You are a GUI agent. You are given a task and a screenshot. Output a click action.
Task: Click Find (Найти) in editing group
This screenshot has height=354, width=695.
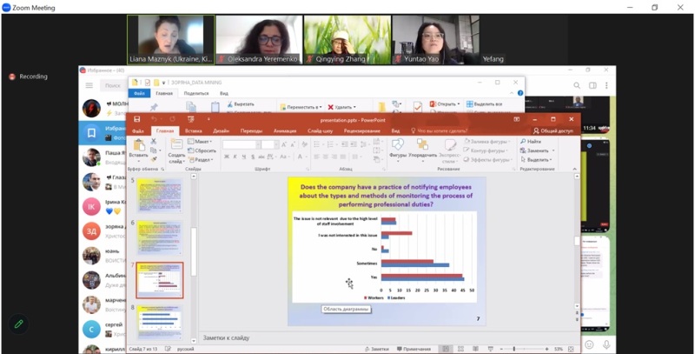[x=531, y=142]
